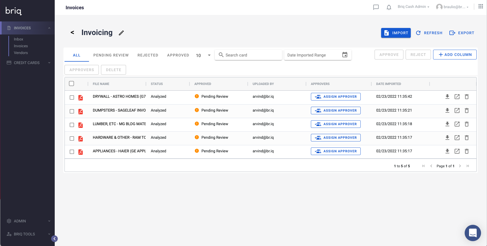Open notifications via the bell icon

[x=389, y=7]
